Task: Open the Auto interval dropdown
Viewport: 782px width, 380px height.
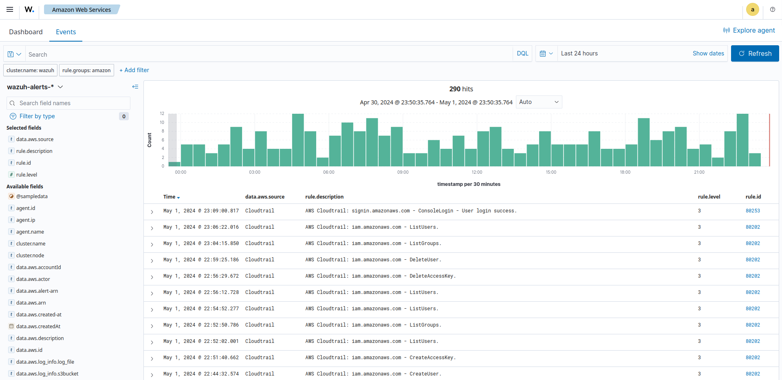Action: tap(539, 102)
